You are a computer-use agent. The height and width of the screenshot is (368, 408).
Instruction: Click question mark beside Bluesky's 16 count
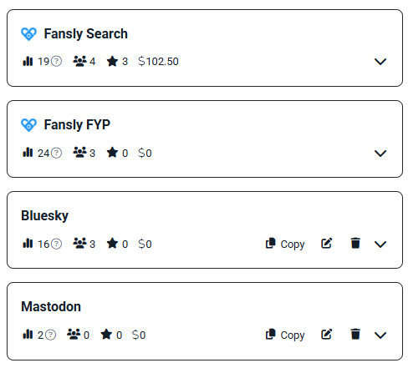coord(57,244)
